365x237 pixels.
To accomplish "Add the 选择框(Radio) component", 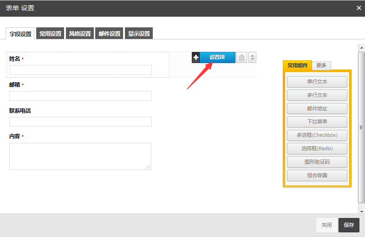I will coord(317,149).
